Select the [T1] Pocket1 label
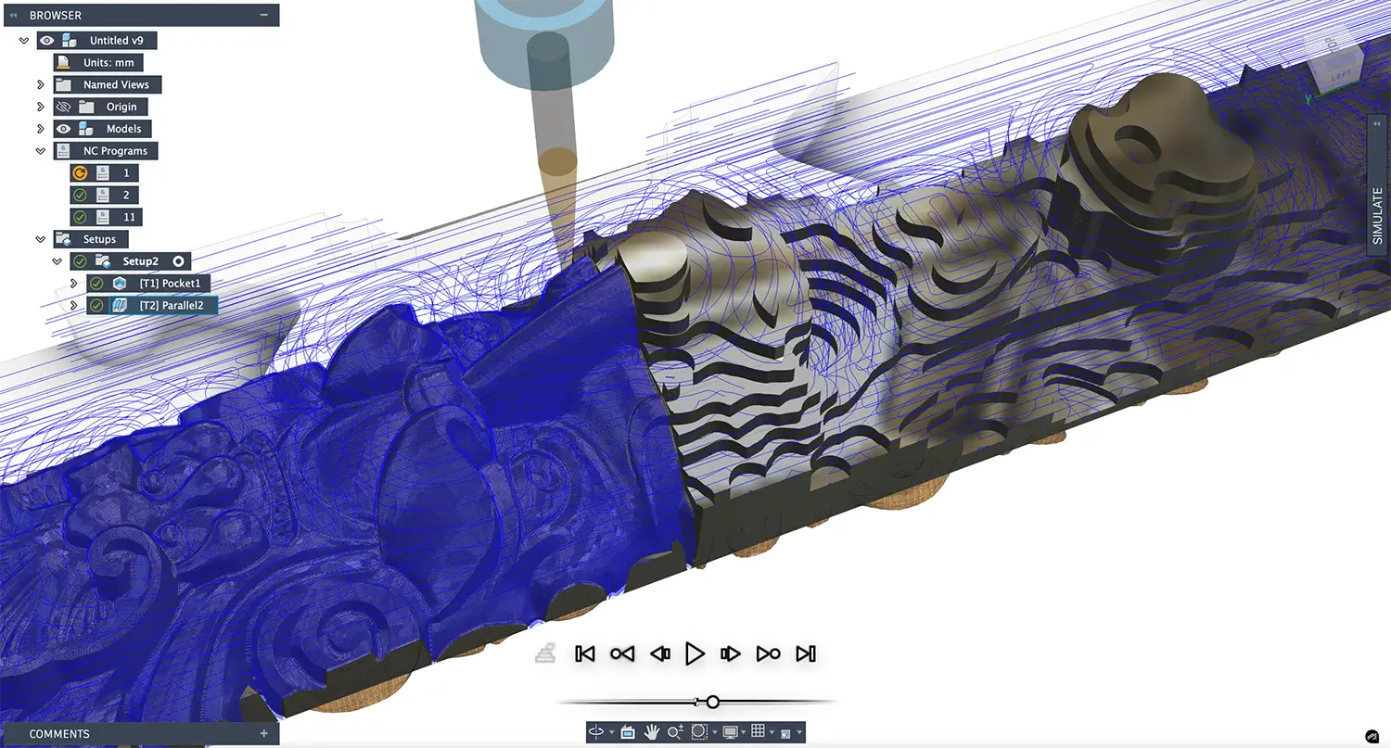Screen dimensions: 1391x748 point(170,283)
